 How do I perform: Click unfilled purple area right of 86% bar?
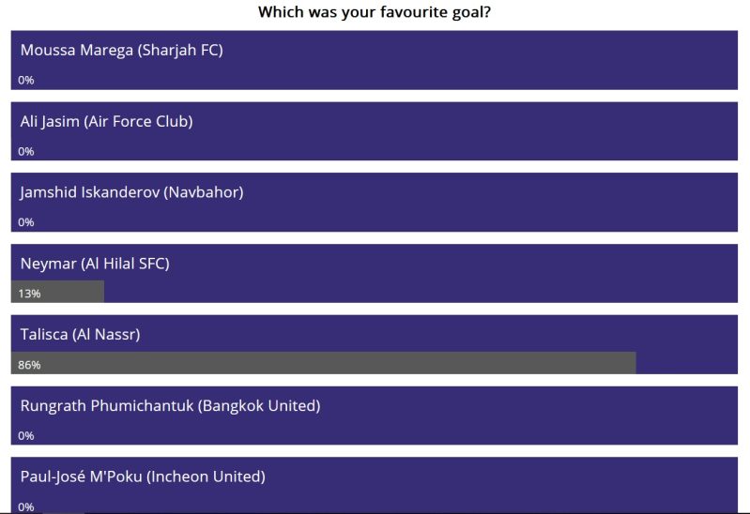687,362
